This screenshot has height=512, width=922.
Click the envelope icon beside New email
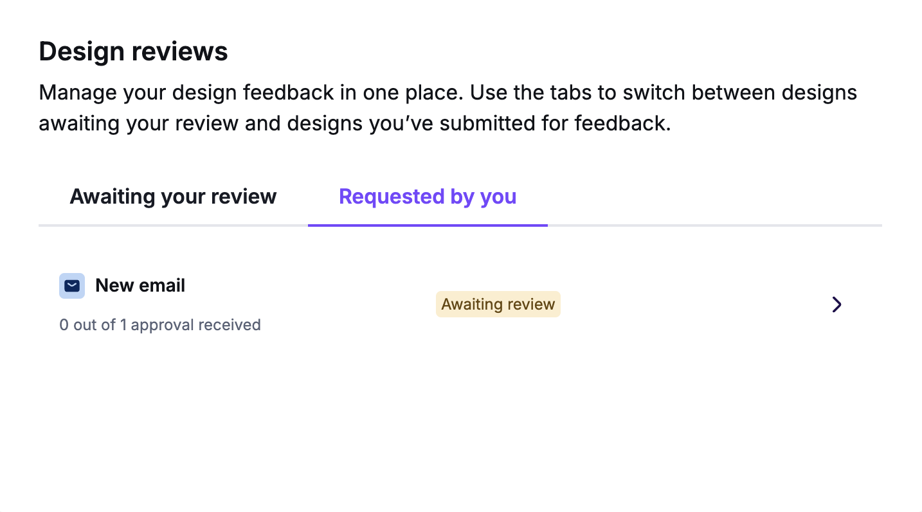coord(72,286)
